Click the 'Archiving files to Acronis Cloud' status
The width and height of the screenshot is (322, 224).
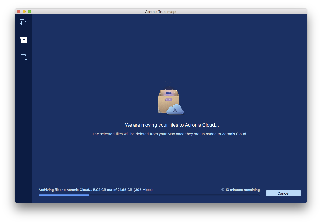pos(65,190)
